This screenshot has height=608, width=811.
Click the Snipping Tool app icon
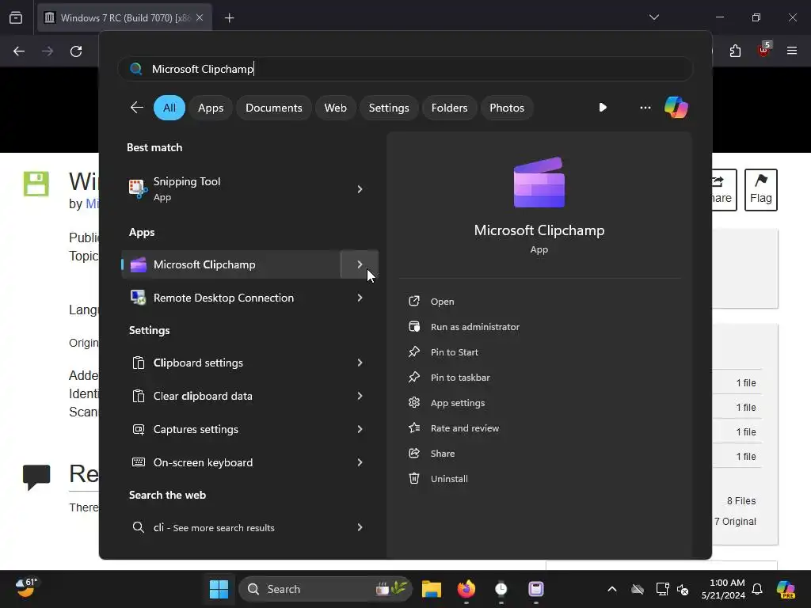tap(138, 188)
